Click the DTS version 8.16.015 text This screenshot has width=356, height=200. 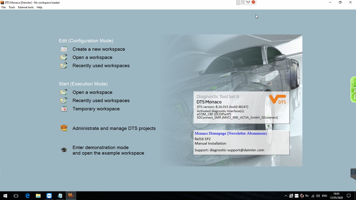(222, 107)
